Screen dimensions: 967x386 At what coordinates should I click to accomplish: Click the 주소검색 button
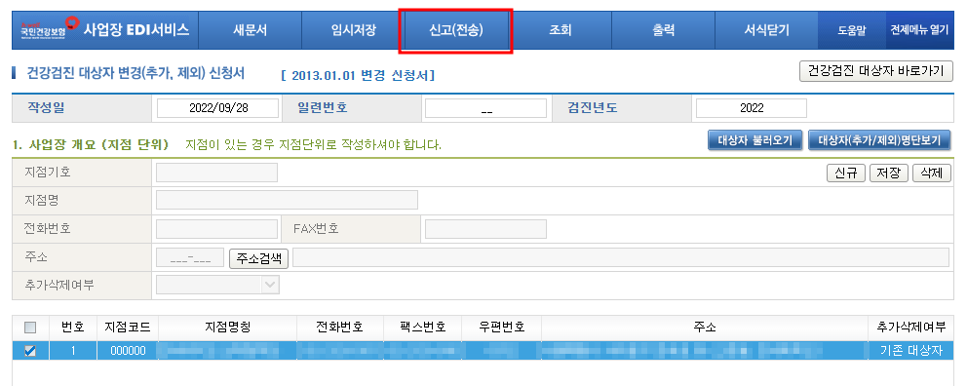(x=259, y=258)
